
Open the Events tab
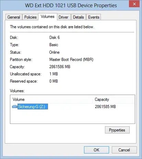coord(94,17)
